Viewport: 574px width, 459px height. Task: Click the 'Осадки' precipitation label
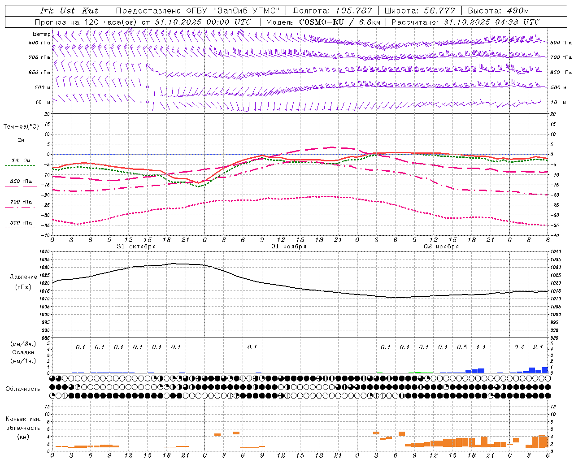coord(23,352)
